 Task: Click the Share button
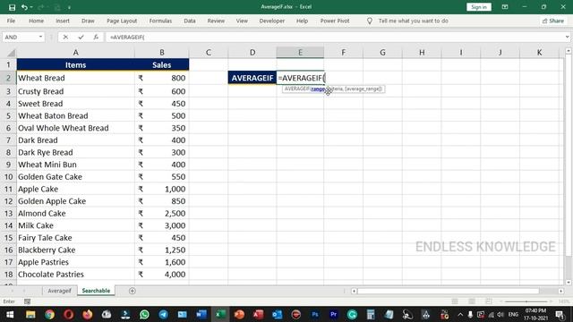pyautogui.click(x=553, y=21)
